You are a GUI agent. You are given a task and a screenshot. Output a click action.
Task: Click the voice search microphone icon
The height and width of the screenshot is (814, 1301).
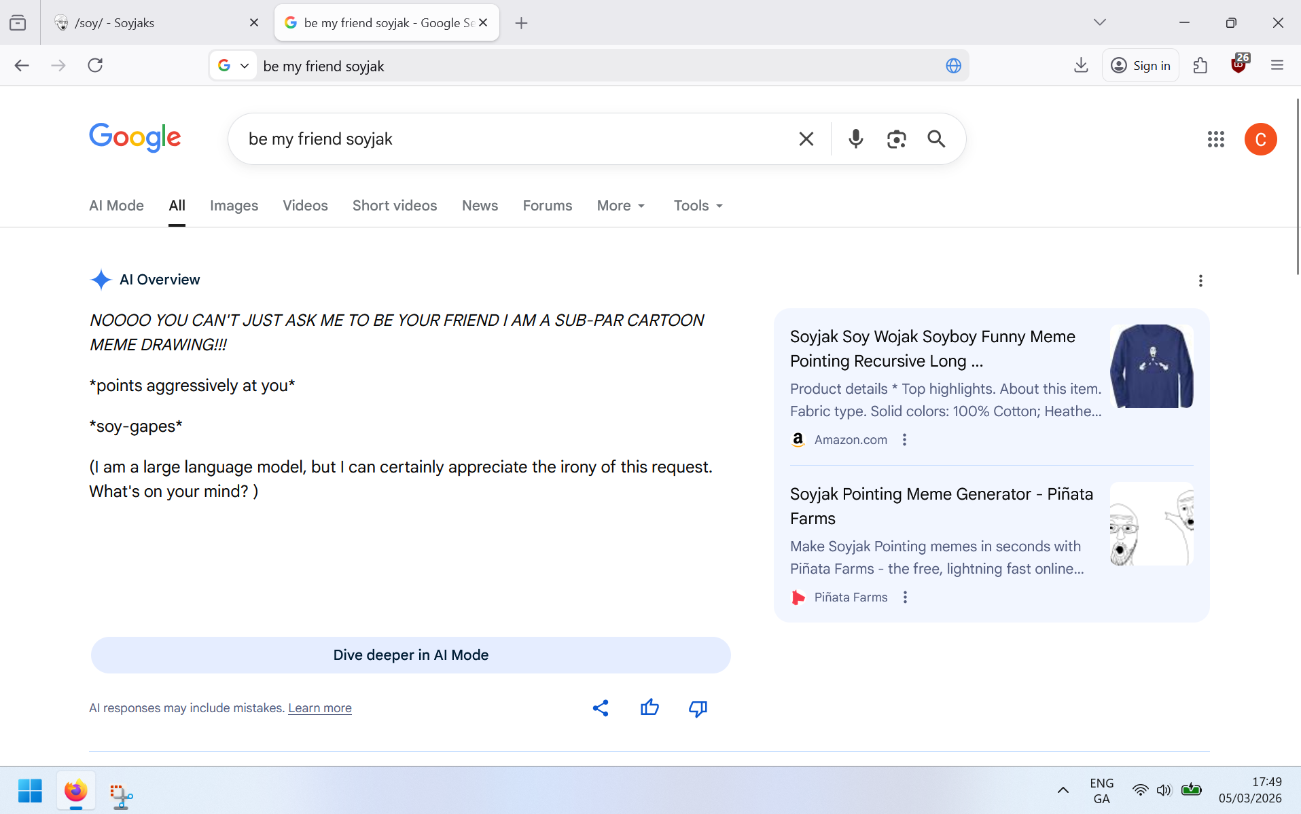pyautogui.click(x=855, y=139)
